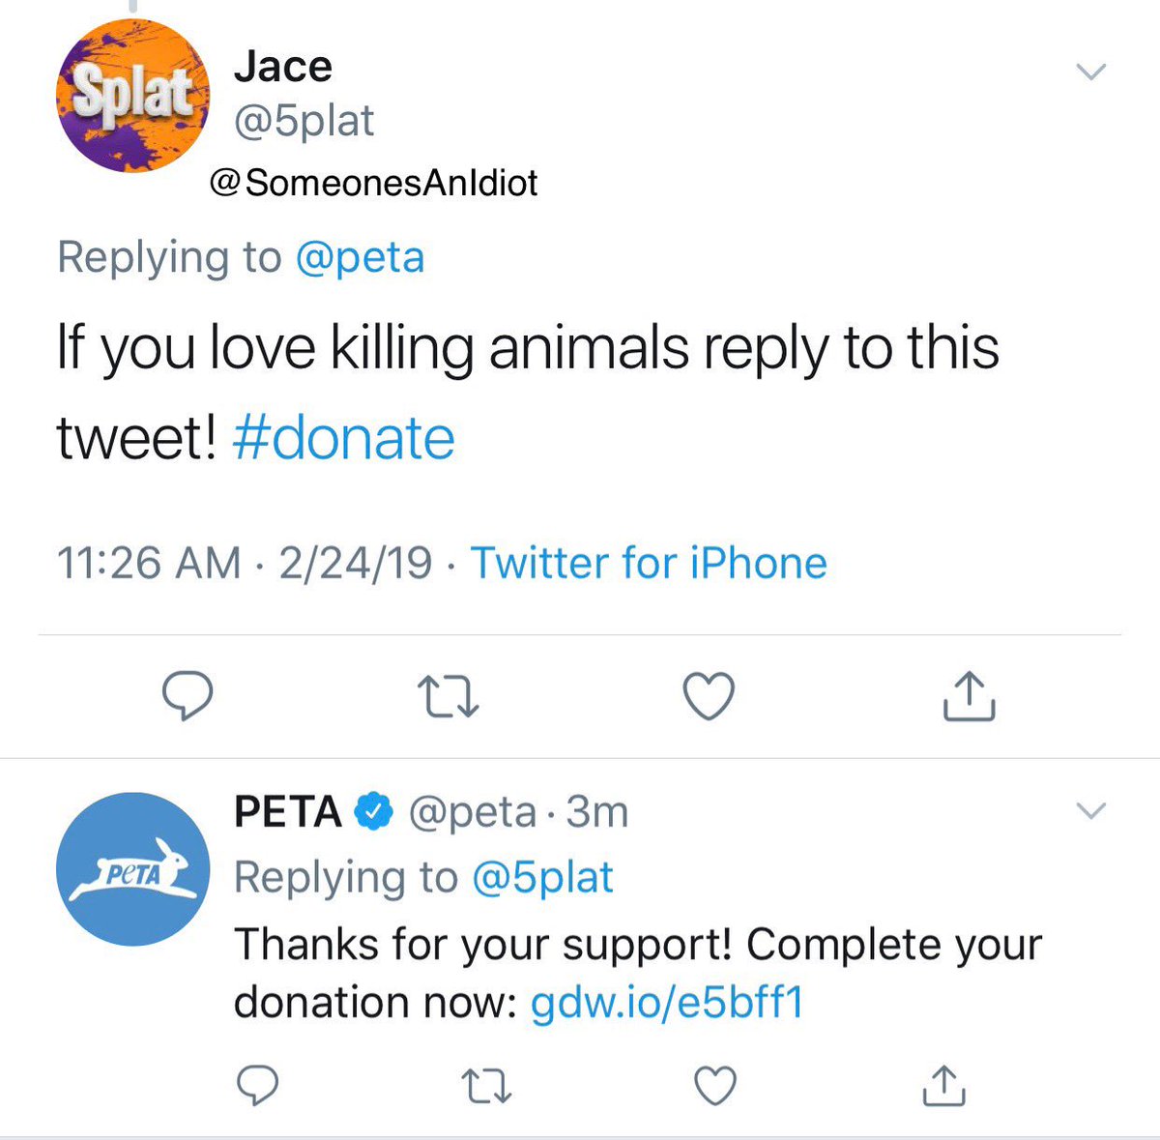Open the options chevron on Jace's tweet
This screenshot has width=1160, height=1140.
coord(1091,72)
